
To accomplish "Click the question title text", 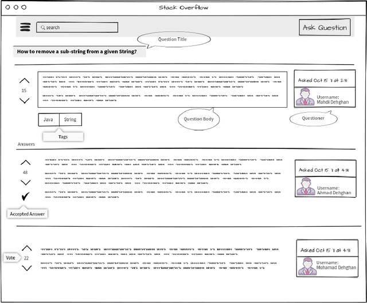I will (x=76, y=52).
